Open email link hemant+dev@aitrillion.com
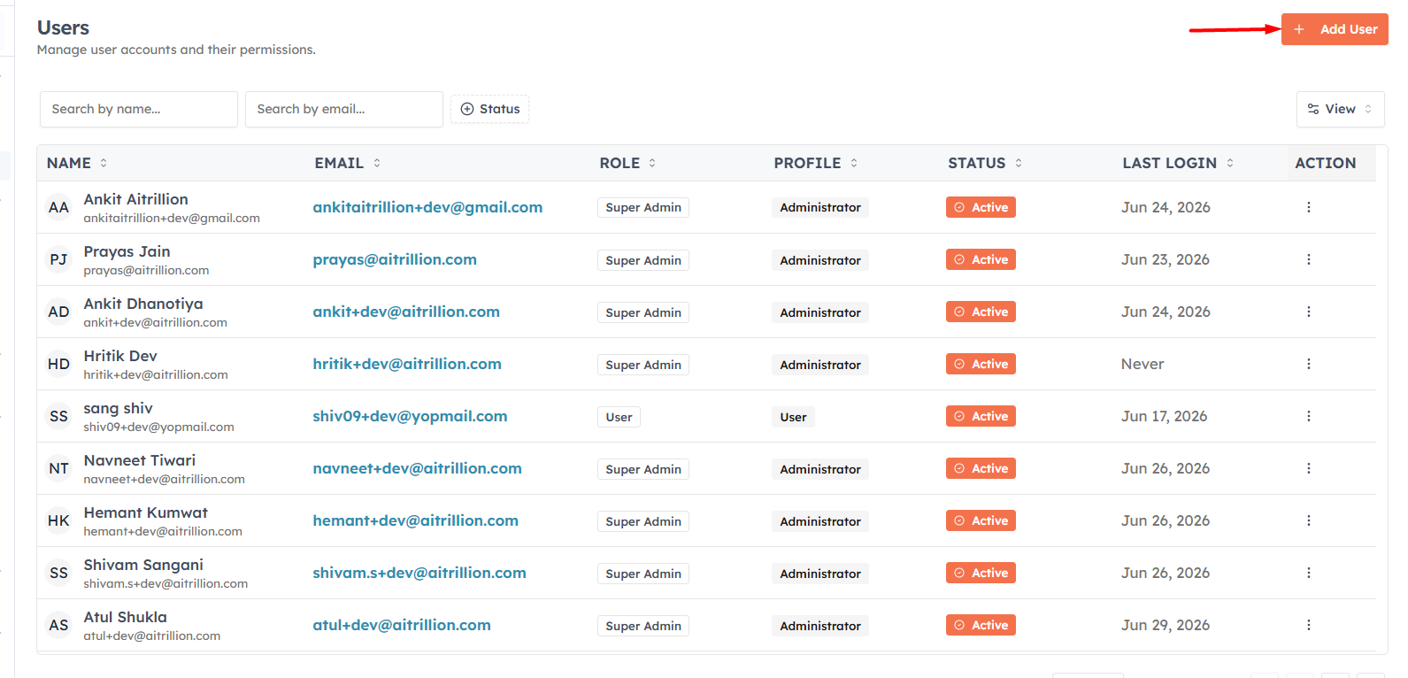The width and height of the screenshot is (1408, 678). pos(415,520)
